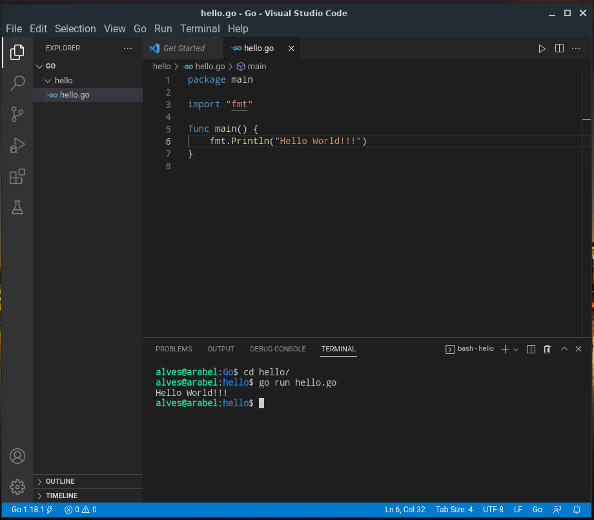Click the editor overview ruler scrollbar
This screenshot has height=520, width=594.
coord(586,205)
